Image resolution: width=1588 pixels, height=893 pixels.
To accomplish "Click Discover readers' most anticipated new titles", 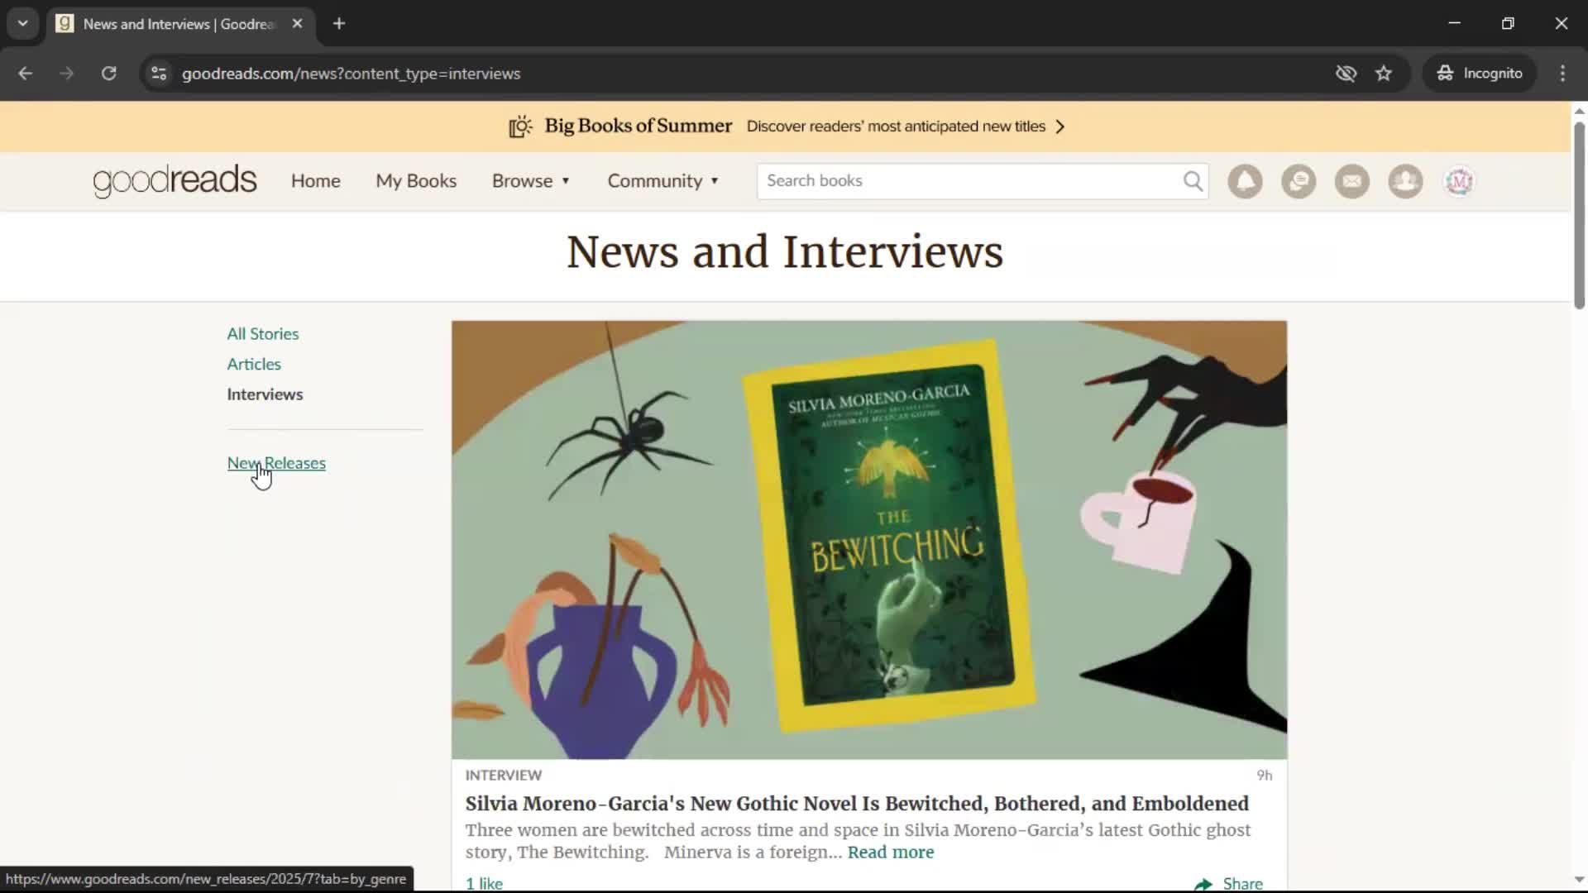I will (x=896, y=127).
